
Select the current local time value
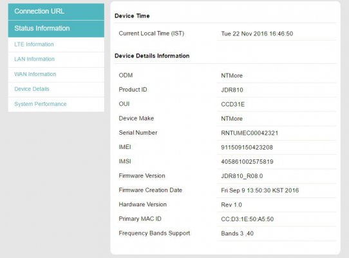[x=257, y=34]
